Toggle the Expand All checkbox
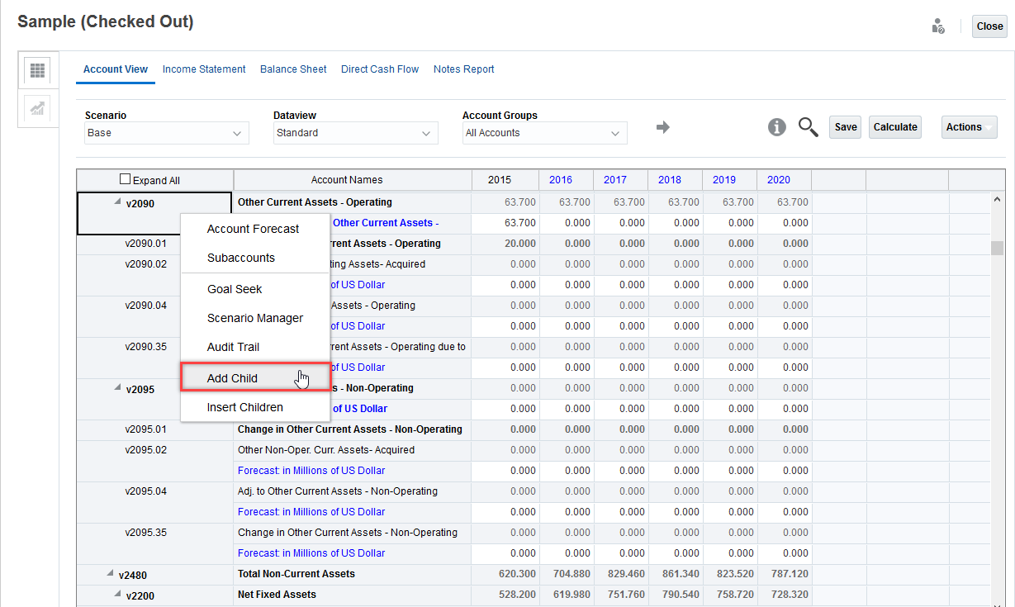1015x607 pixels. click(x=126, y=179)
